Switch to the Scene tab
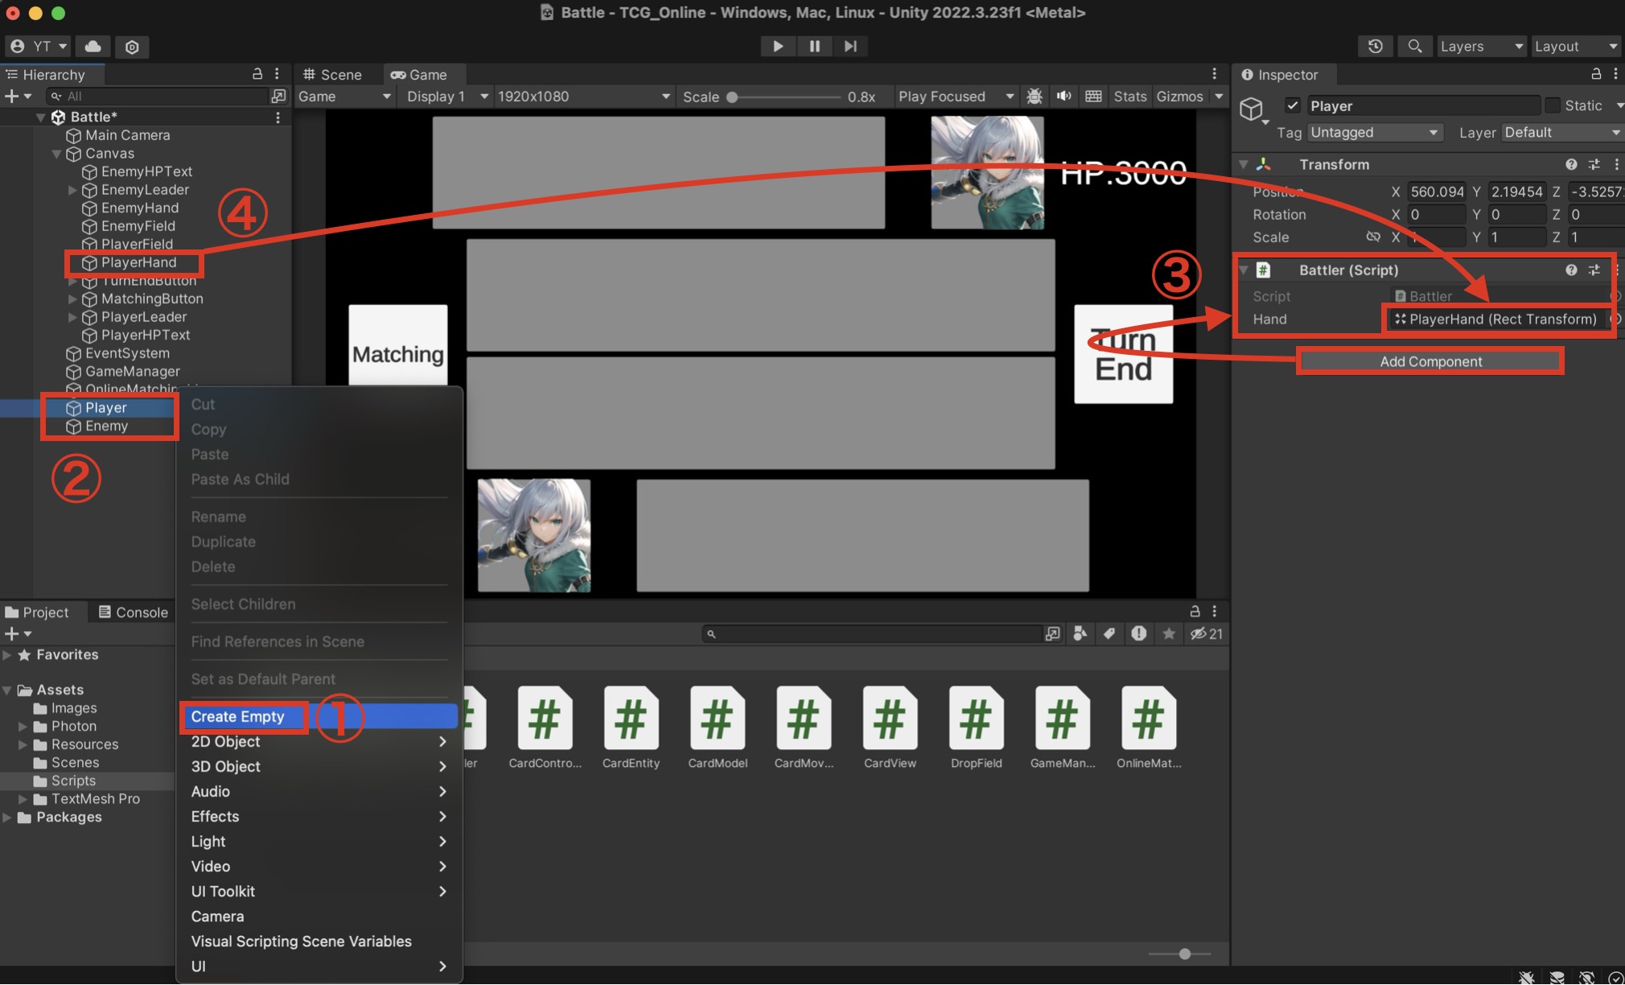Image resolution: width=1625 pixels, height=985 pixels. [x=332, y=74]
